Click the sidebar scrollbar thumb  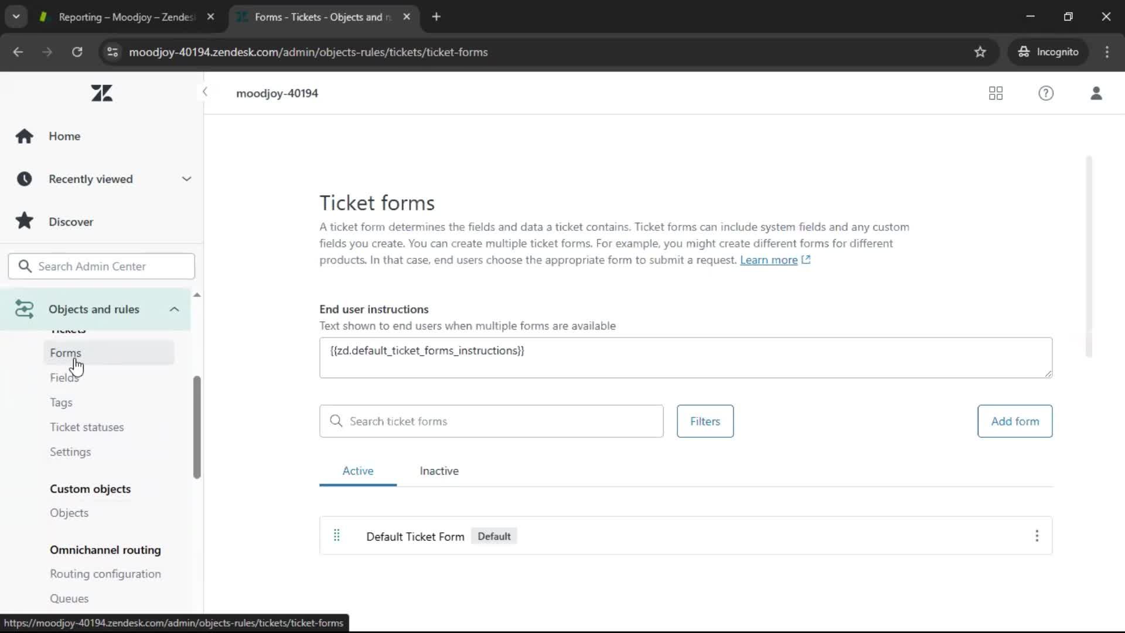[x=197, y=427]
